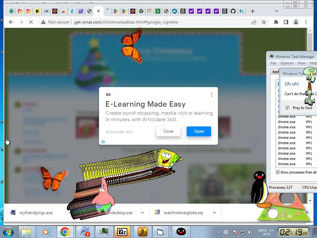Open the GitHub tab
This screenshot has height=238, width=317.
click(x=233, y=11)
